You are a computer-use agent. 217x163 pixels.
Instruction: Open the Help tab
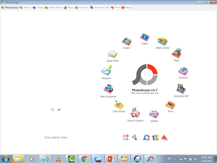coord(126,7)
